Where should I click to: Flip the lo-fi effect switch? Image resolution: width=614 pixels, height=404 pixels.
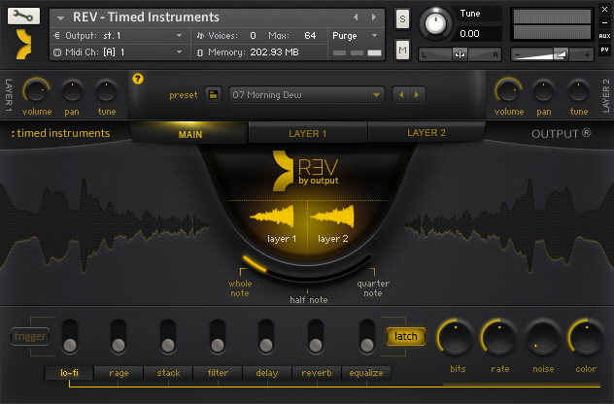(70, 336)
